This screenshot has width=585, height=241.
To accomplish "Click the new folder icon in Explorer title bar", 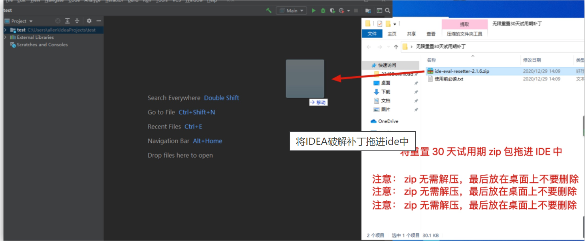I will 388,24.
